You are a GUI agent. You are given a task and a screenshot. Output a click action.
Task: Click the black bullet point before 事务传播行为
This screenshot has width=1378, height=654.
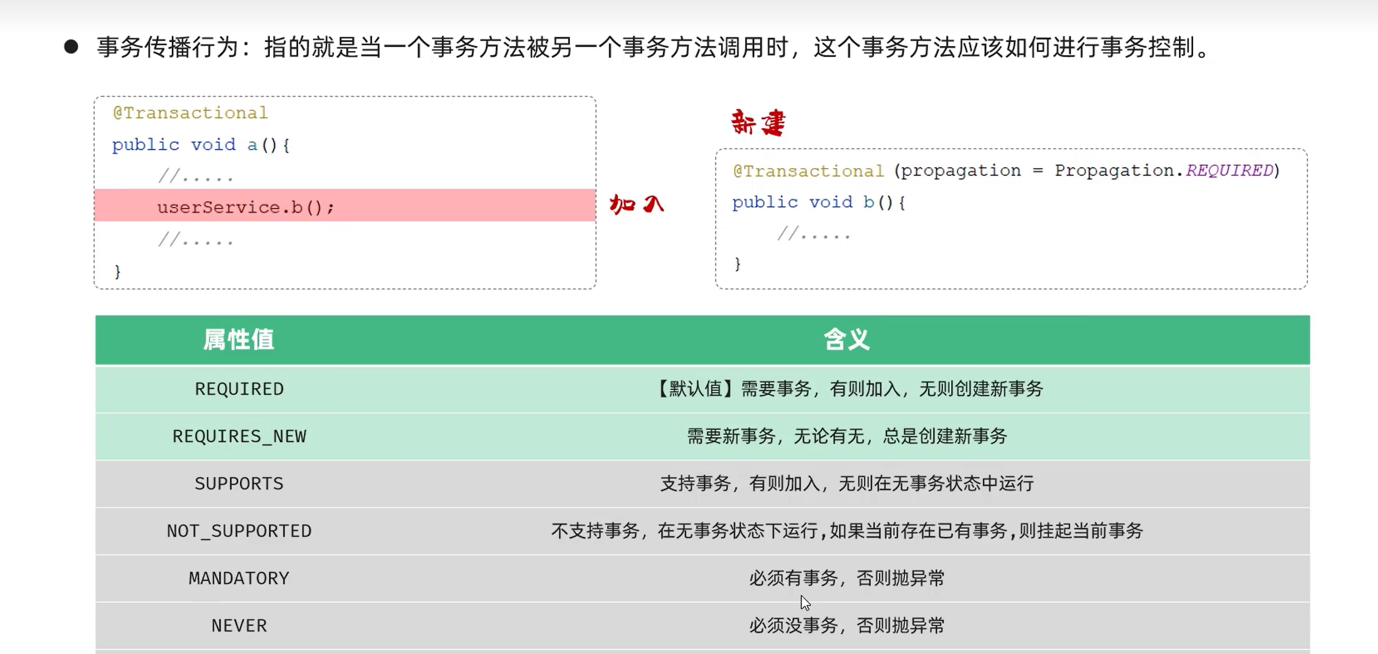pos(71,47)
